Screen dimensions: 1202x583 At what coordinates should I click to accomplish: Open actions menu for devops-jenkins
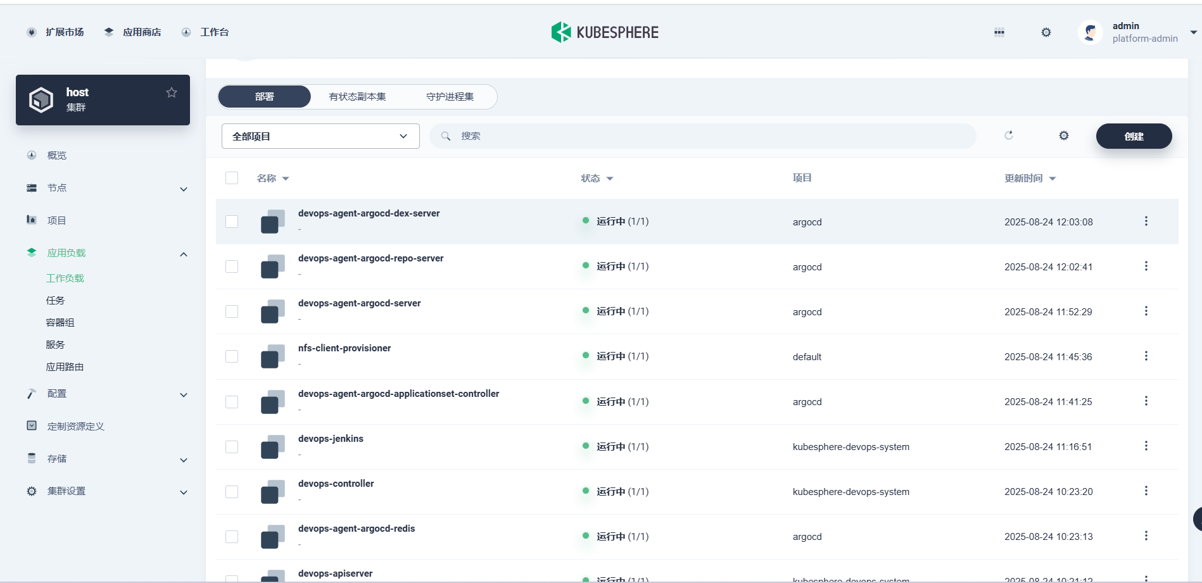1146,446
